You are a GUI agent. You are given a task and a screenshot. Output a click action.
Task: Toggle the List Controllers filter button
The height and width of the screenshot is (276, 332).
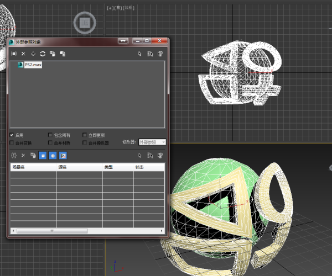(x=63, y=156)
